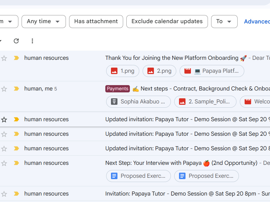Open the Any time filter dropdown

pyautogui.click(x=43, y=22)
